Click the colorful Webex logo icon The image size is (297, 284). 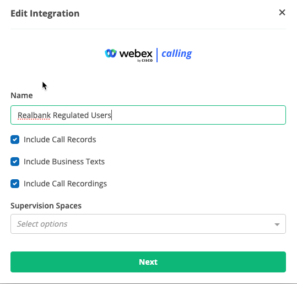(111, 53)
